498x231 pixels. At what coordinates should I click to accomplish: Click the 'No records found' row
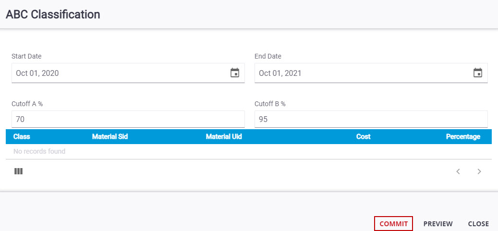point(39,151)
